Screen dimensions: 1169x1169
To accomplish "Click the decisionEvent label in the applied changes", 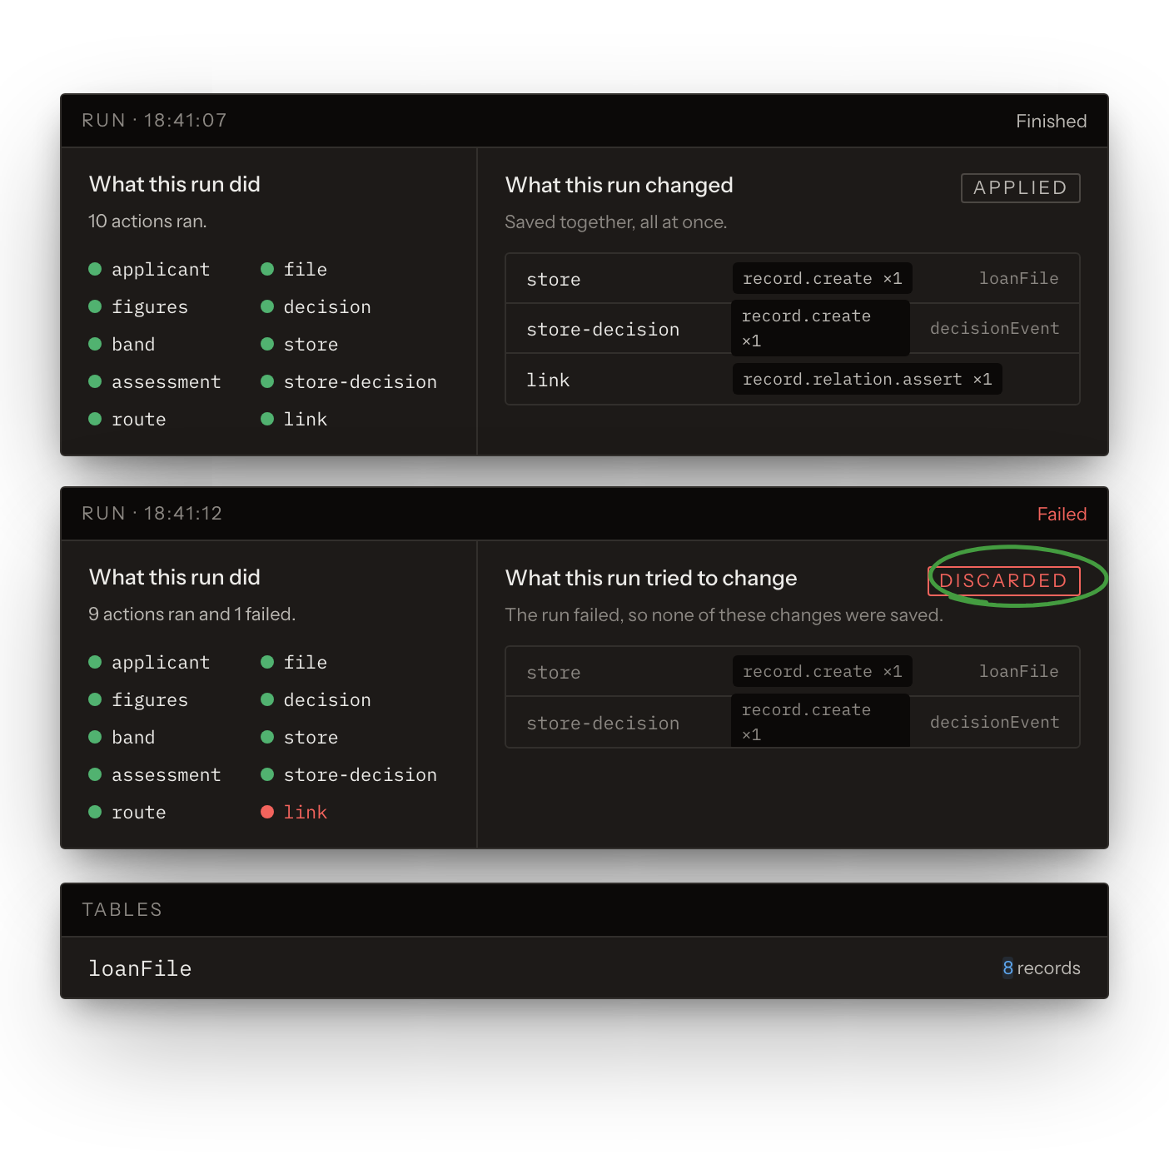I will [994, 328].
